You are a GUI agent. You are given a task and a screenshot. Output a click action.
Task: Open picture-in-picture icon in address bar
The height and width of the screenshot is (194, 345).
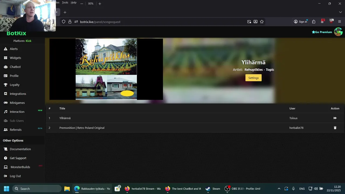[249, 22]
